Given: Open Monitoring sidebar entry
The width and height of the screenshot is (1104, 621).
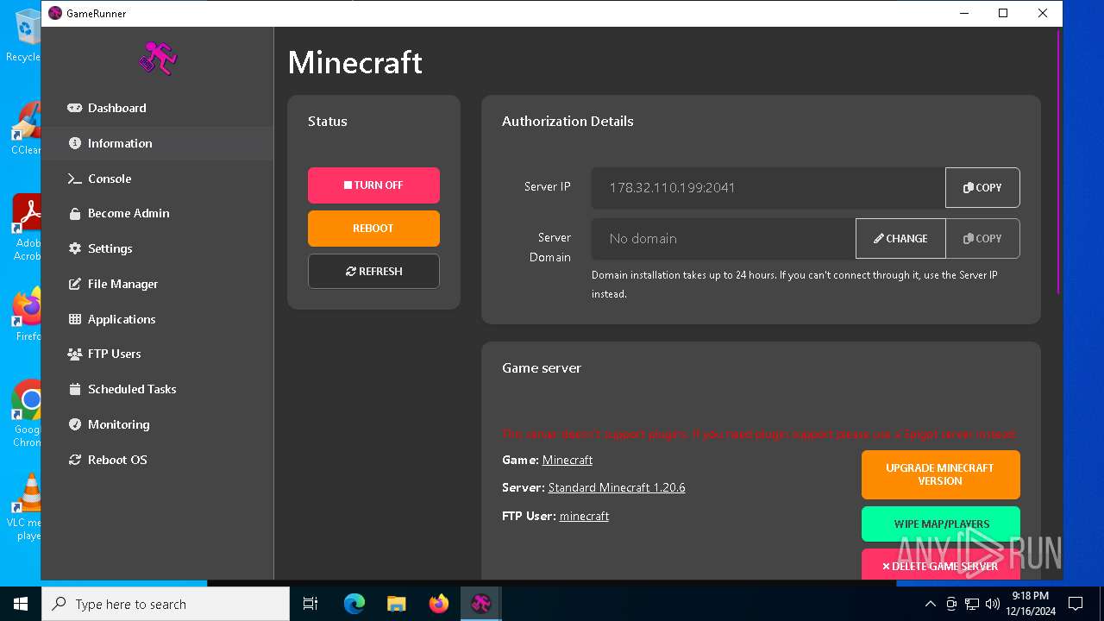Looking at the screenshot, I should (157, 424).
